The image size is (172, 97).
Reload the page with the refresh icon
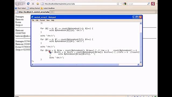tap(28, 4)
